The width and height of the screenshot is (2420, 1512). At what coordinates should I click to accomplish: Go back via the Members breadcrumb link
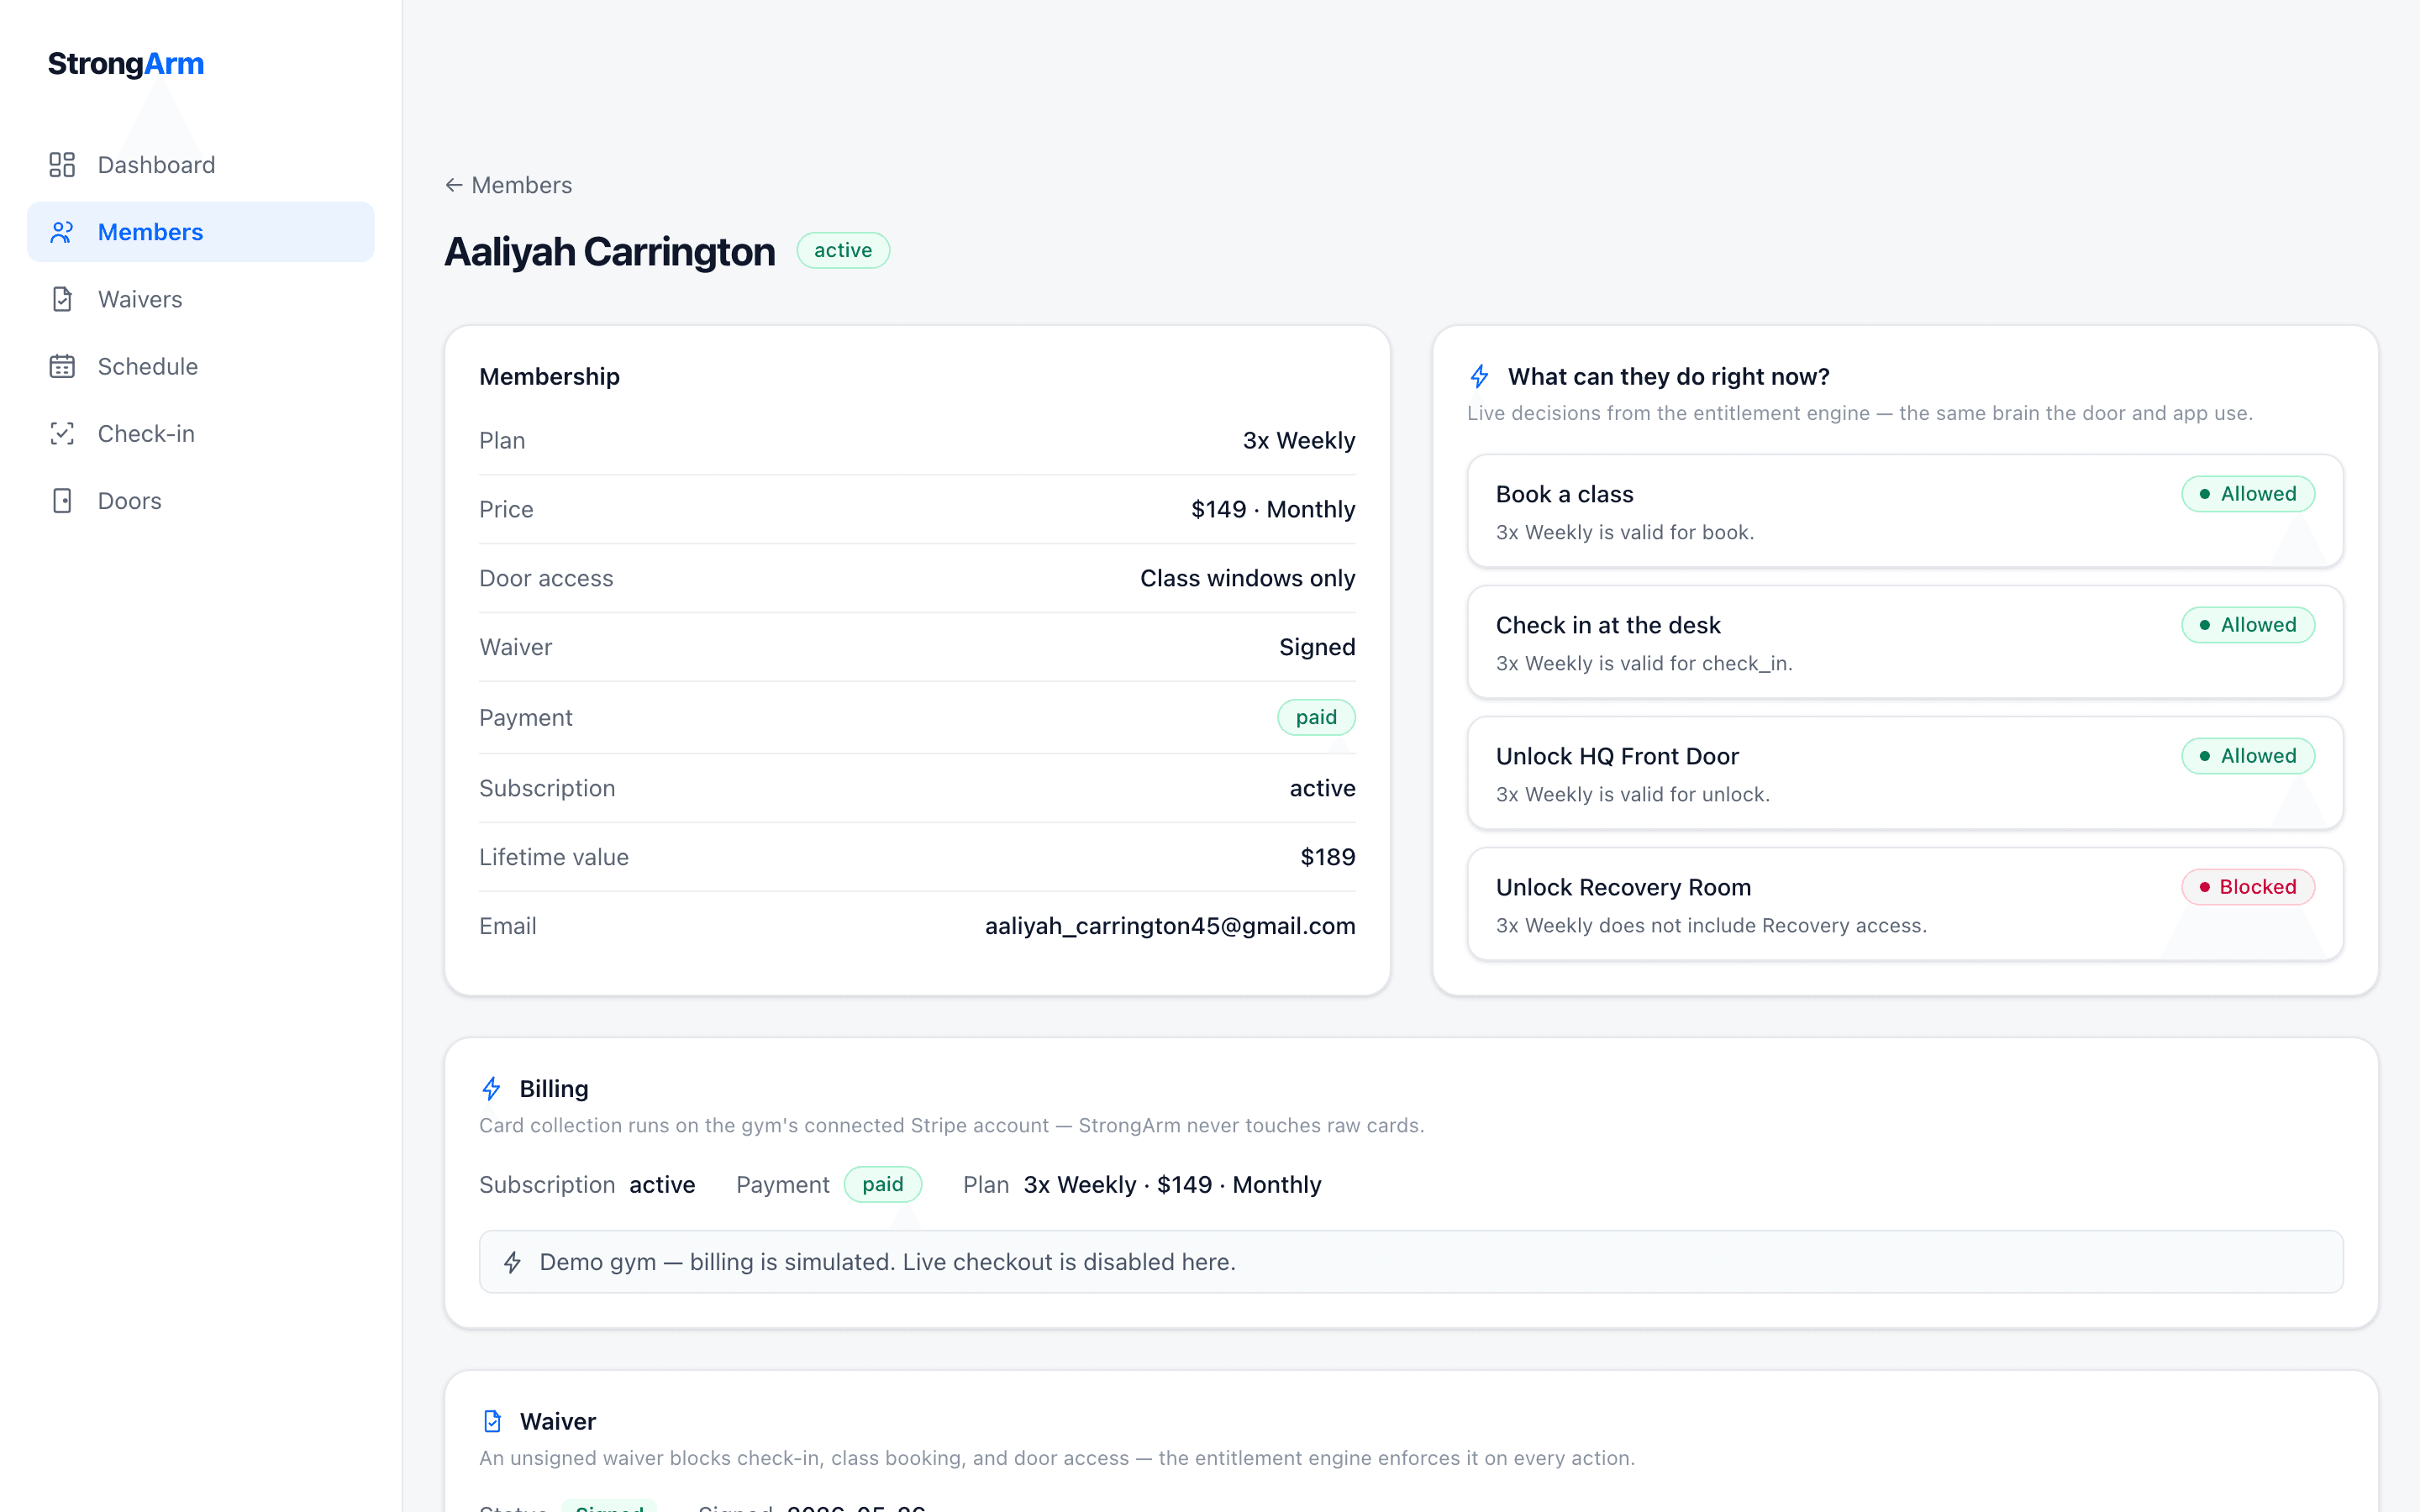(x=509, y=185)
